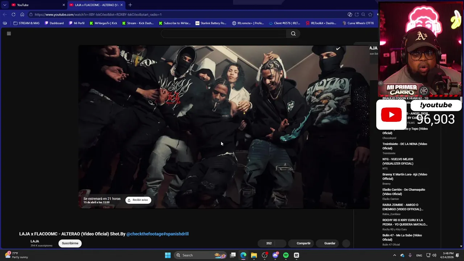Click the Recibir aviso reminder button
The image size is (464, 261).
138,200
